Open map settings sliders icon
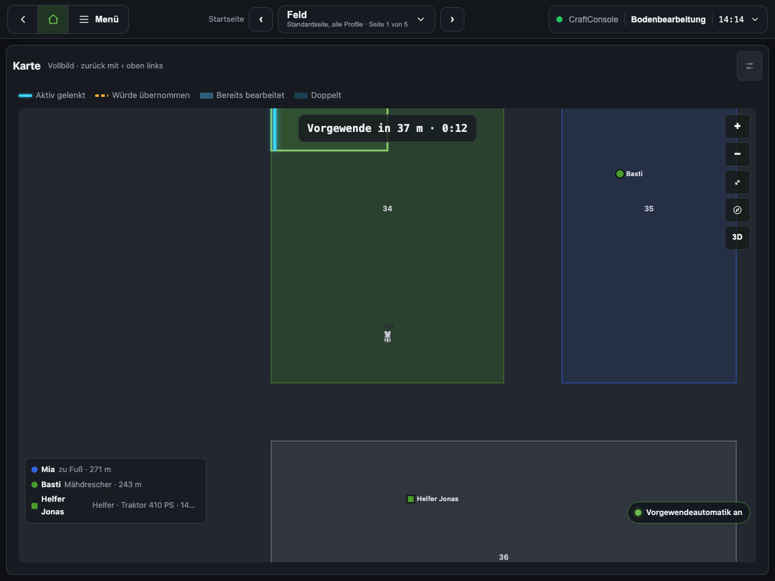 tap(750, 66)
